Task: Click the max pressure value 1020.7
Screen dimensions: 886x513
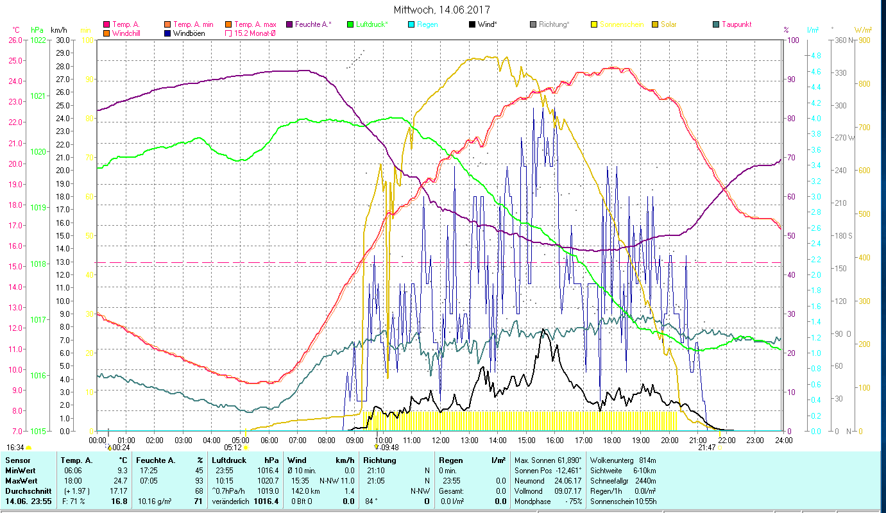Action: click(269, 481)
